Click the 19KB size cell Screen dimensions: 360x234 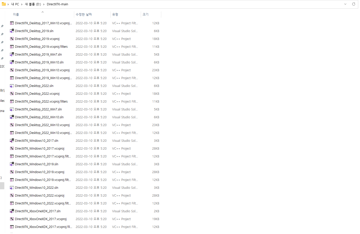point(156,219)
